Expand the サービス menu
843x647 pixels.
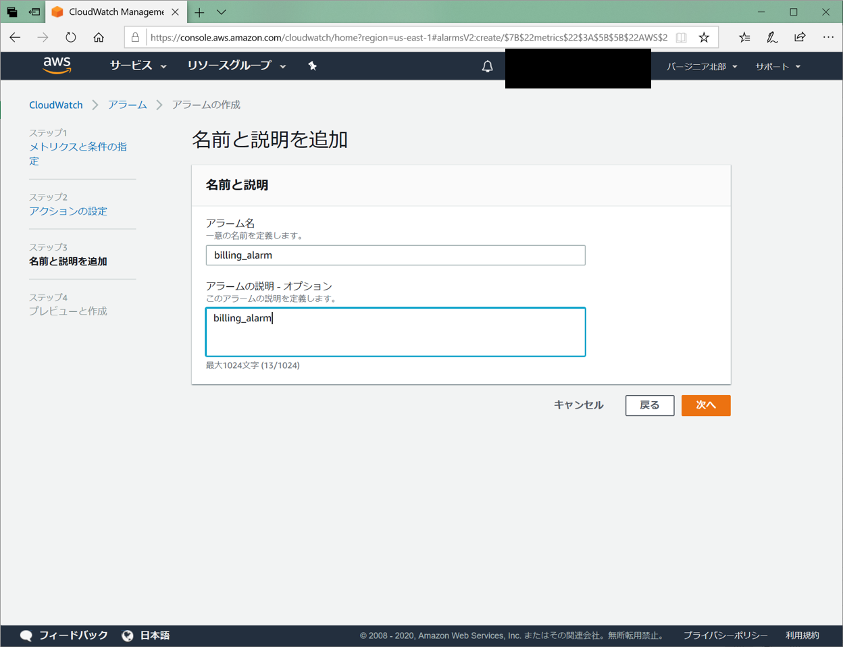point(138,66)
